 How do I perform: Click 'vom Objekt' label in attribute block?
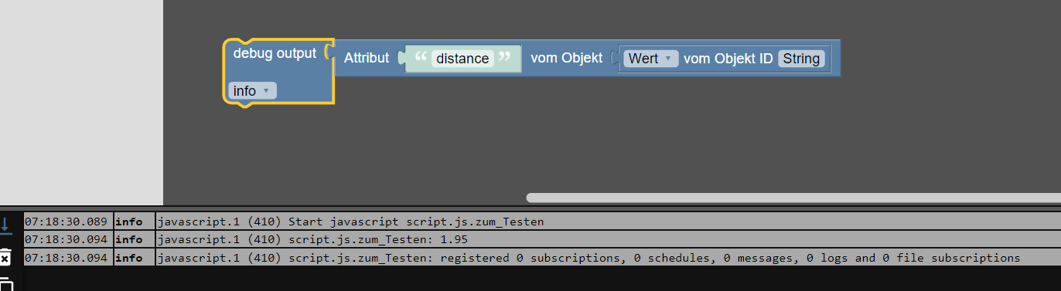(x=566, y=58)
